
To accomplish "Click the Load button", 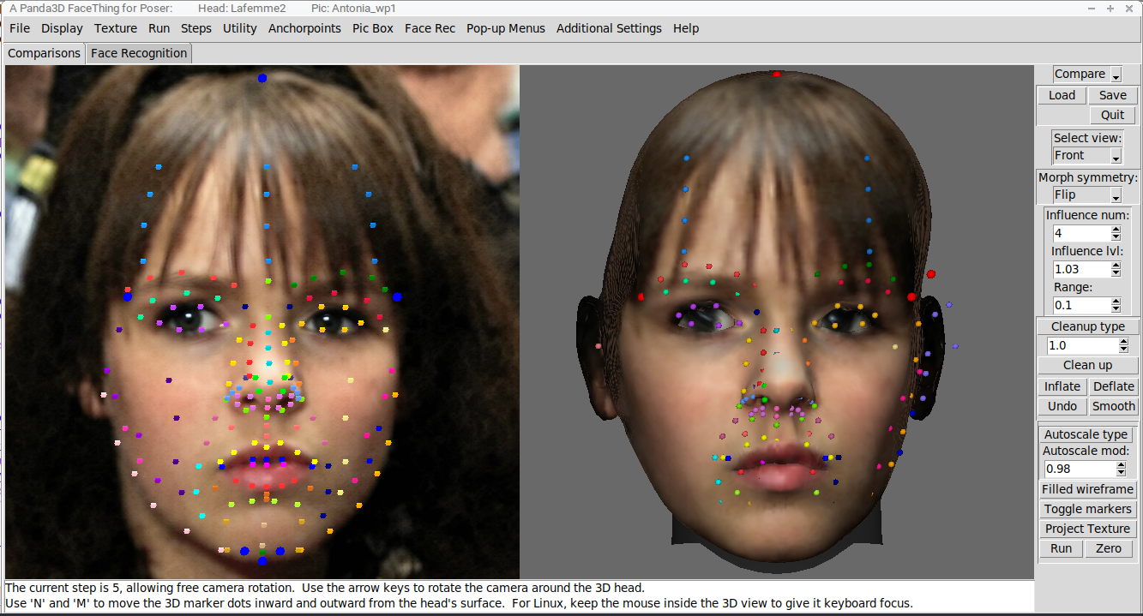I will pos(1062,95).
